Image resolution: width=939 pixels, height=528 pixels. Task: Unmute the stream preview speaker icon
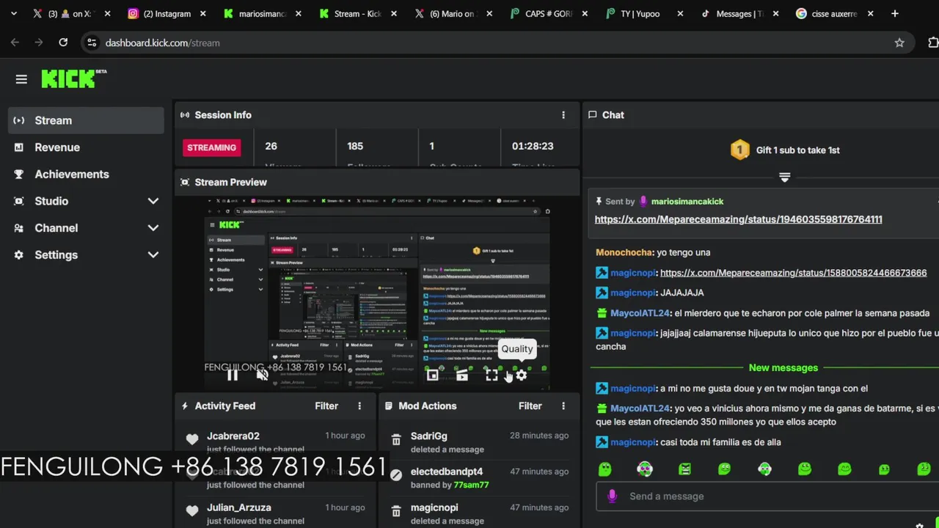[x=263, y=375]
